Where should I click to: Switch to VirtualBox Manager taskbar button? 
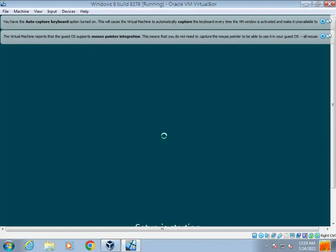(x=110, y=245)
